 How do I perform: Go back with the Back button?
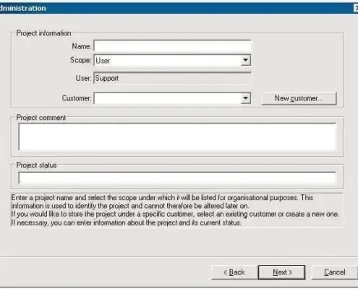coord(234,272)
